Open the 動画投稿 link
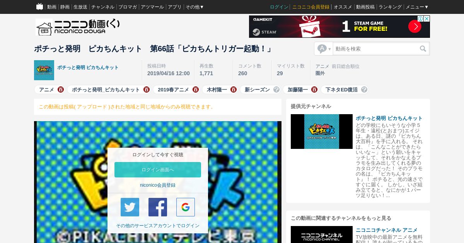Image resolution: width=464 pixels, height=243 pixels. pyautogui.click(x=365, y=7)
